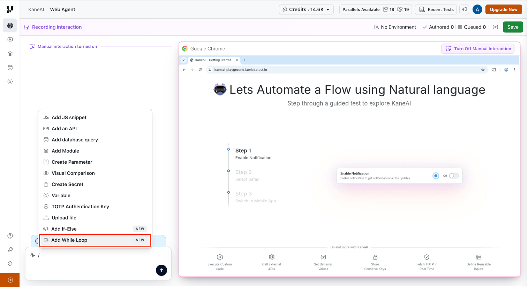Open the access key sidebar icon
This screenshot has height=287, width=528.
pos(10,250)
